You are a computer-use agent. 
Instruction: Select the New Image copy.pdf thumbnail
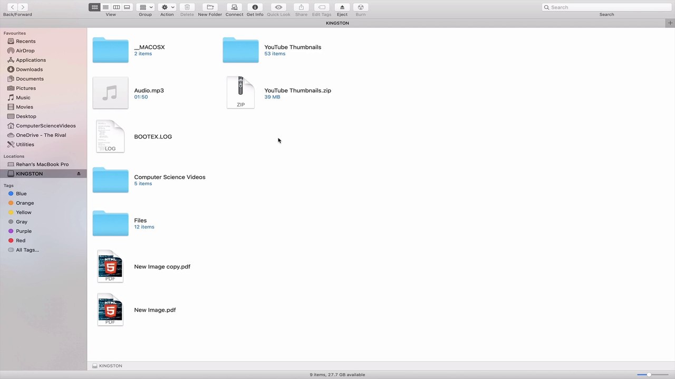pyautogui.click(x=110, y=266)
